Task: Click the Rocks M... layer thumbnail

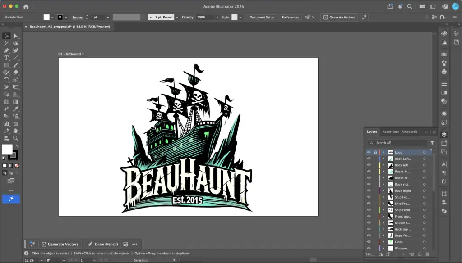Action: pos(391,172)
